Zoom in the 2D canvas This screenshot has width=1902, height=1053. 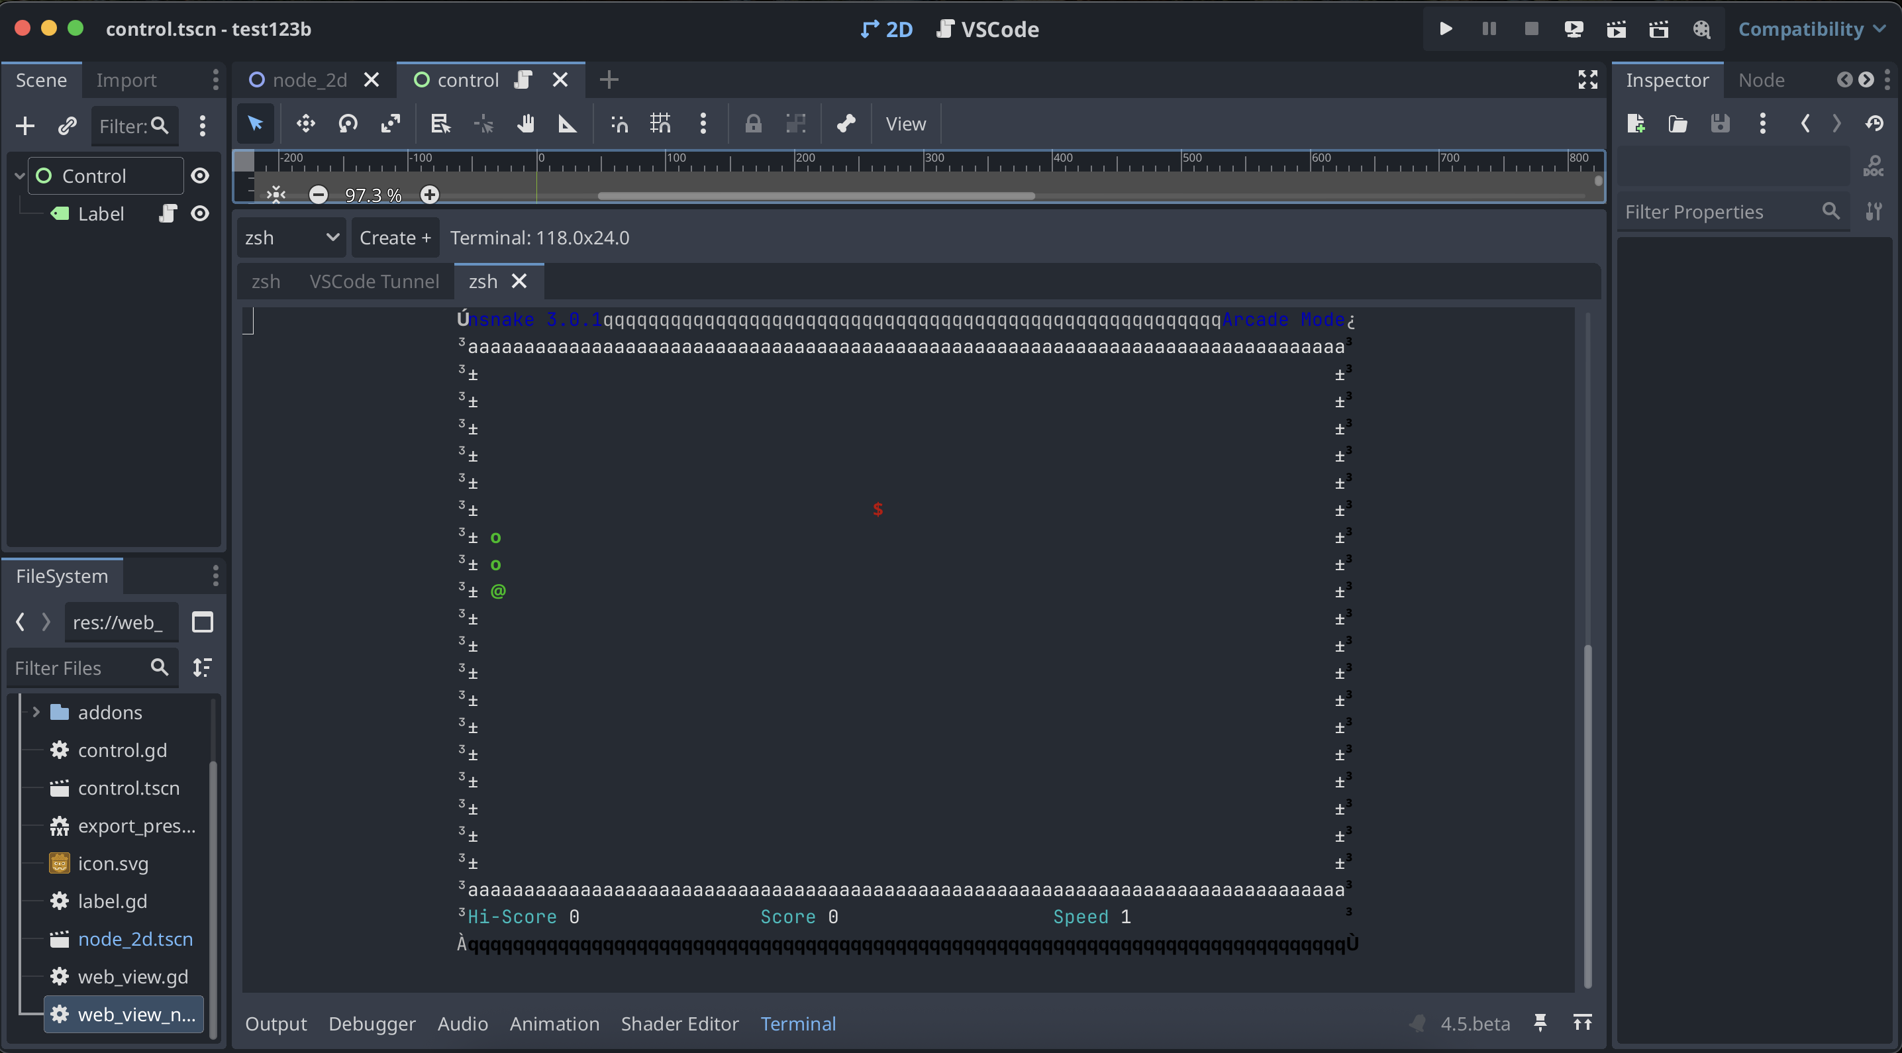click(x=430, y=194)
